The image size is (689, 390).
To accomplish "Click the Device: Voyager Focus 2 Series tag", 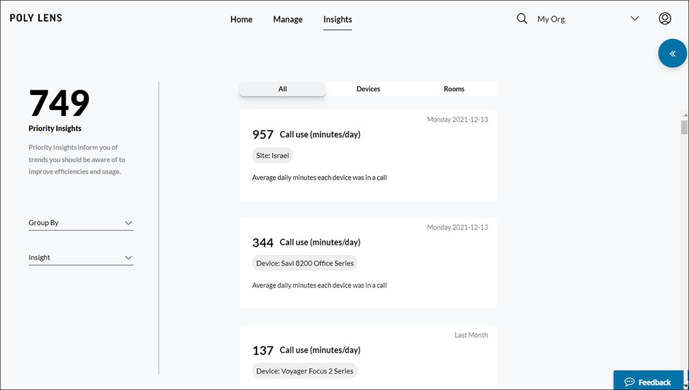I will (x=305, y=371).
